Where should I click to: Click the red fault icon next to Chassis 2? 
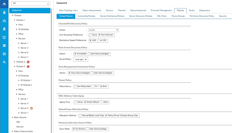click(x=28, y=62)
